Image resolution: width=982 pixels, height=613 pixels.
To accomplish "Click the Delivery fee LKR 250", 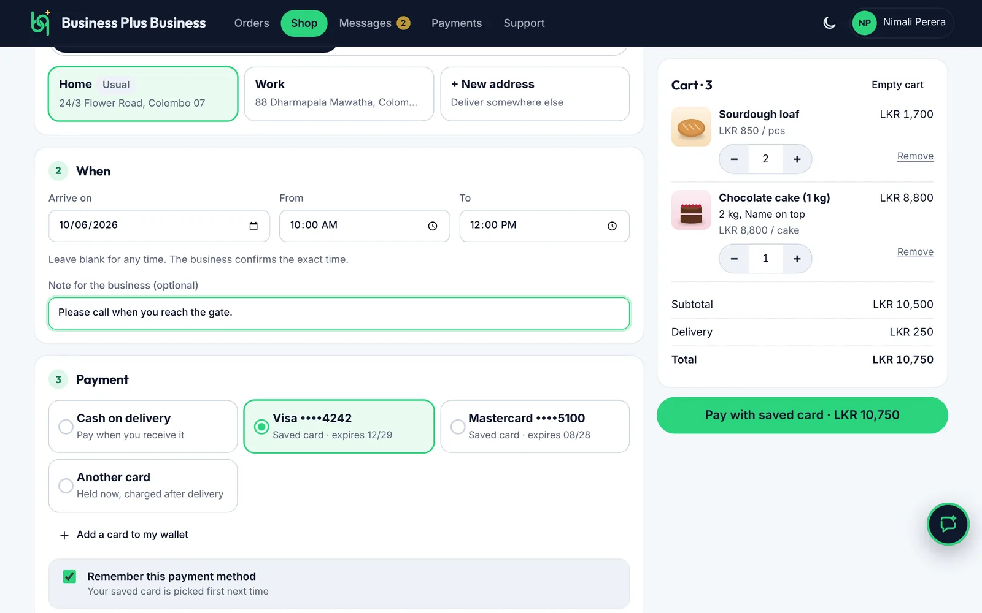I will (x=911, y=332).
